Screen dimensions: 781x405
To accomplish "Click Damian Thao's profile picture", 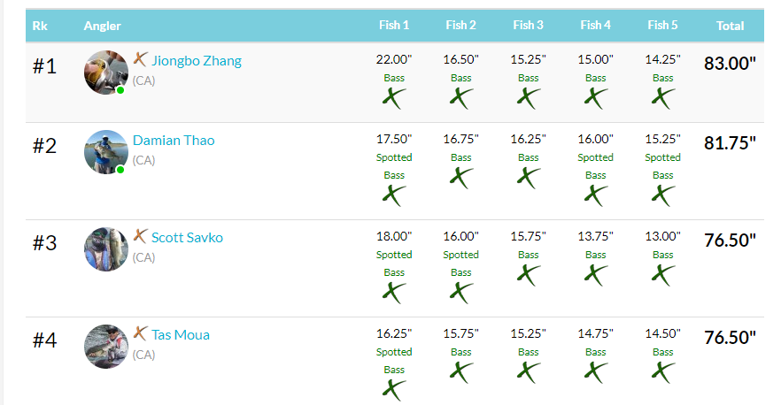I will tap(106, 152).
